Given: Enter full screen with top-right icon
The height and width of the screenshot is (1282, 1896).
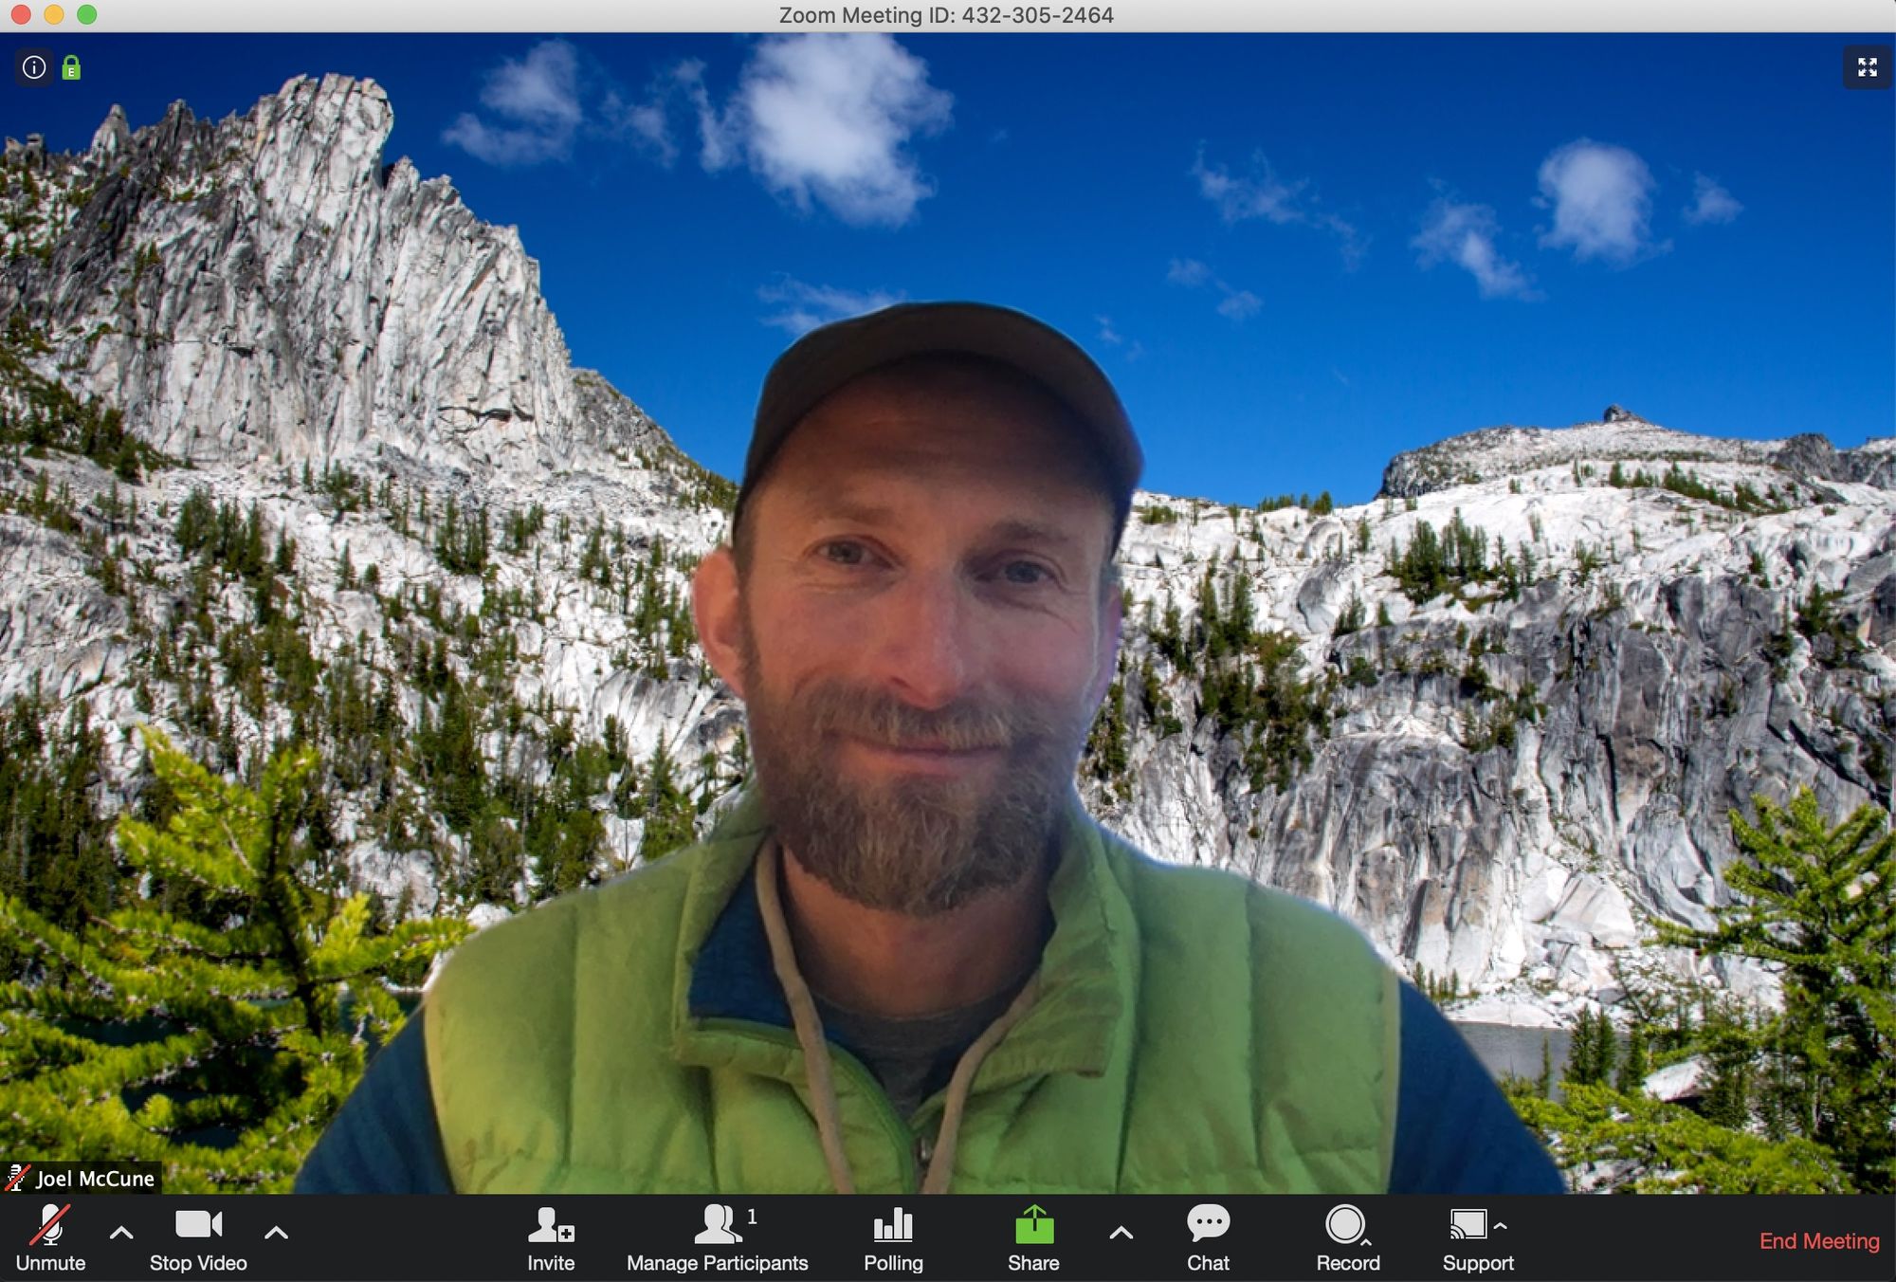Looking at the screenshot, I should [x=1868, y=67].
